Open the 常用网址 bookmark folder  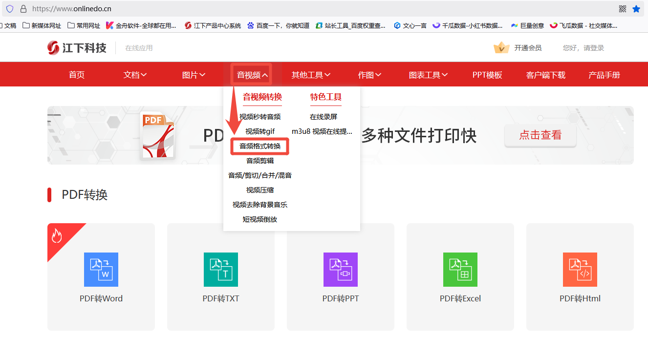[x=84, y=25]
